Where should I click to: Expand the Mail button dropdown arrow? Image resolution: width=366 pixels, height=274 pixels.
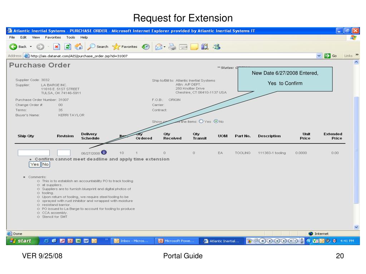[164, 47]
